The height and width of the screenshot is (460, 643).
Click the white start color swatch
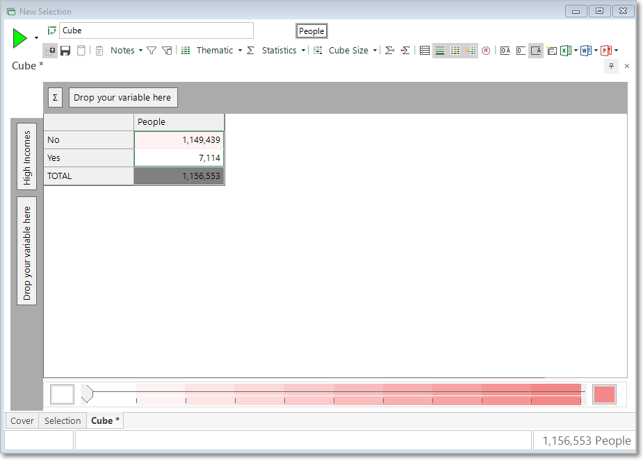[62, 395]
